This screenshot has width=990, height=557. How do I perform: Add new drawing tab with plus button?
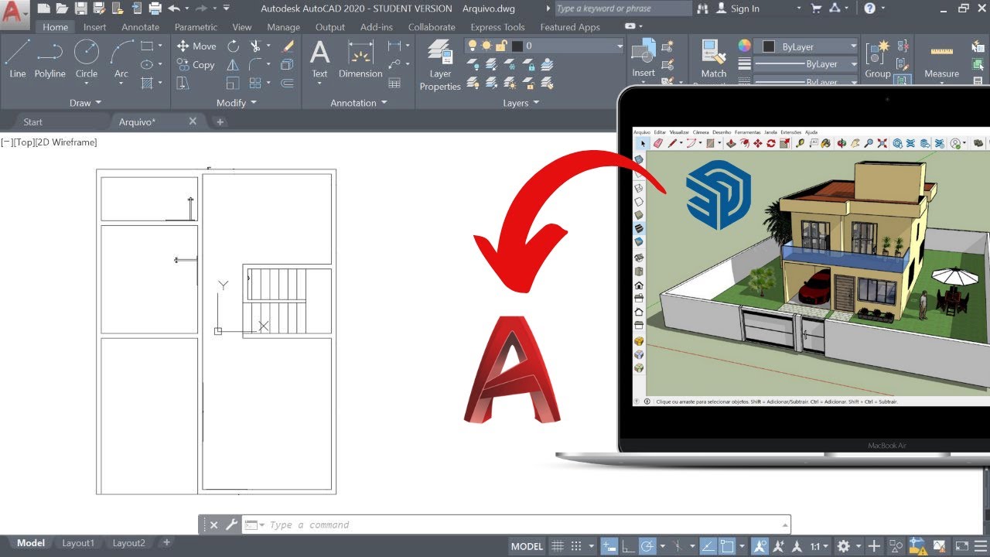coord(220,122)
